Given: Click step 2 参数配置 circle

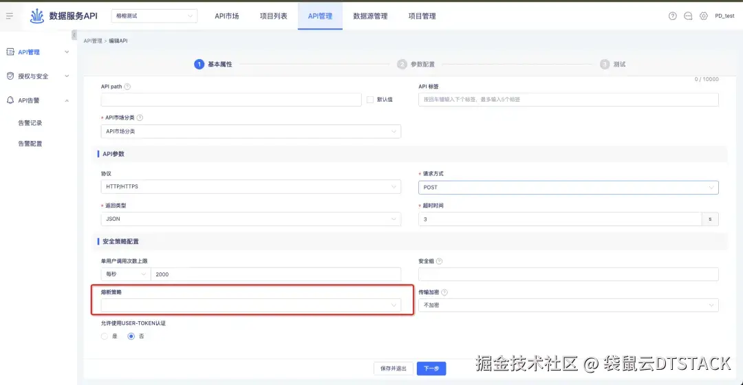Looking at the screenshot, I should pyautogui.click(x=402, y=65).
